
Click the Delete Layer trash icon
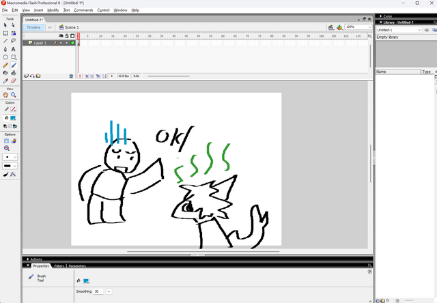coord(71,76)
